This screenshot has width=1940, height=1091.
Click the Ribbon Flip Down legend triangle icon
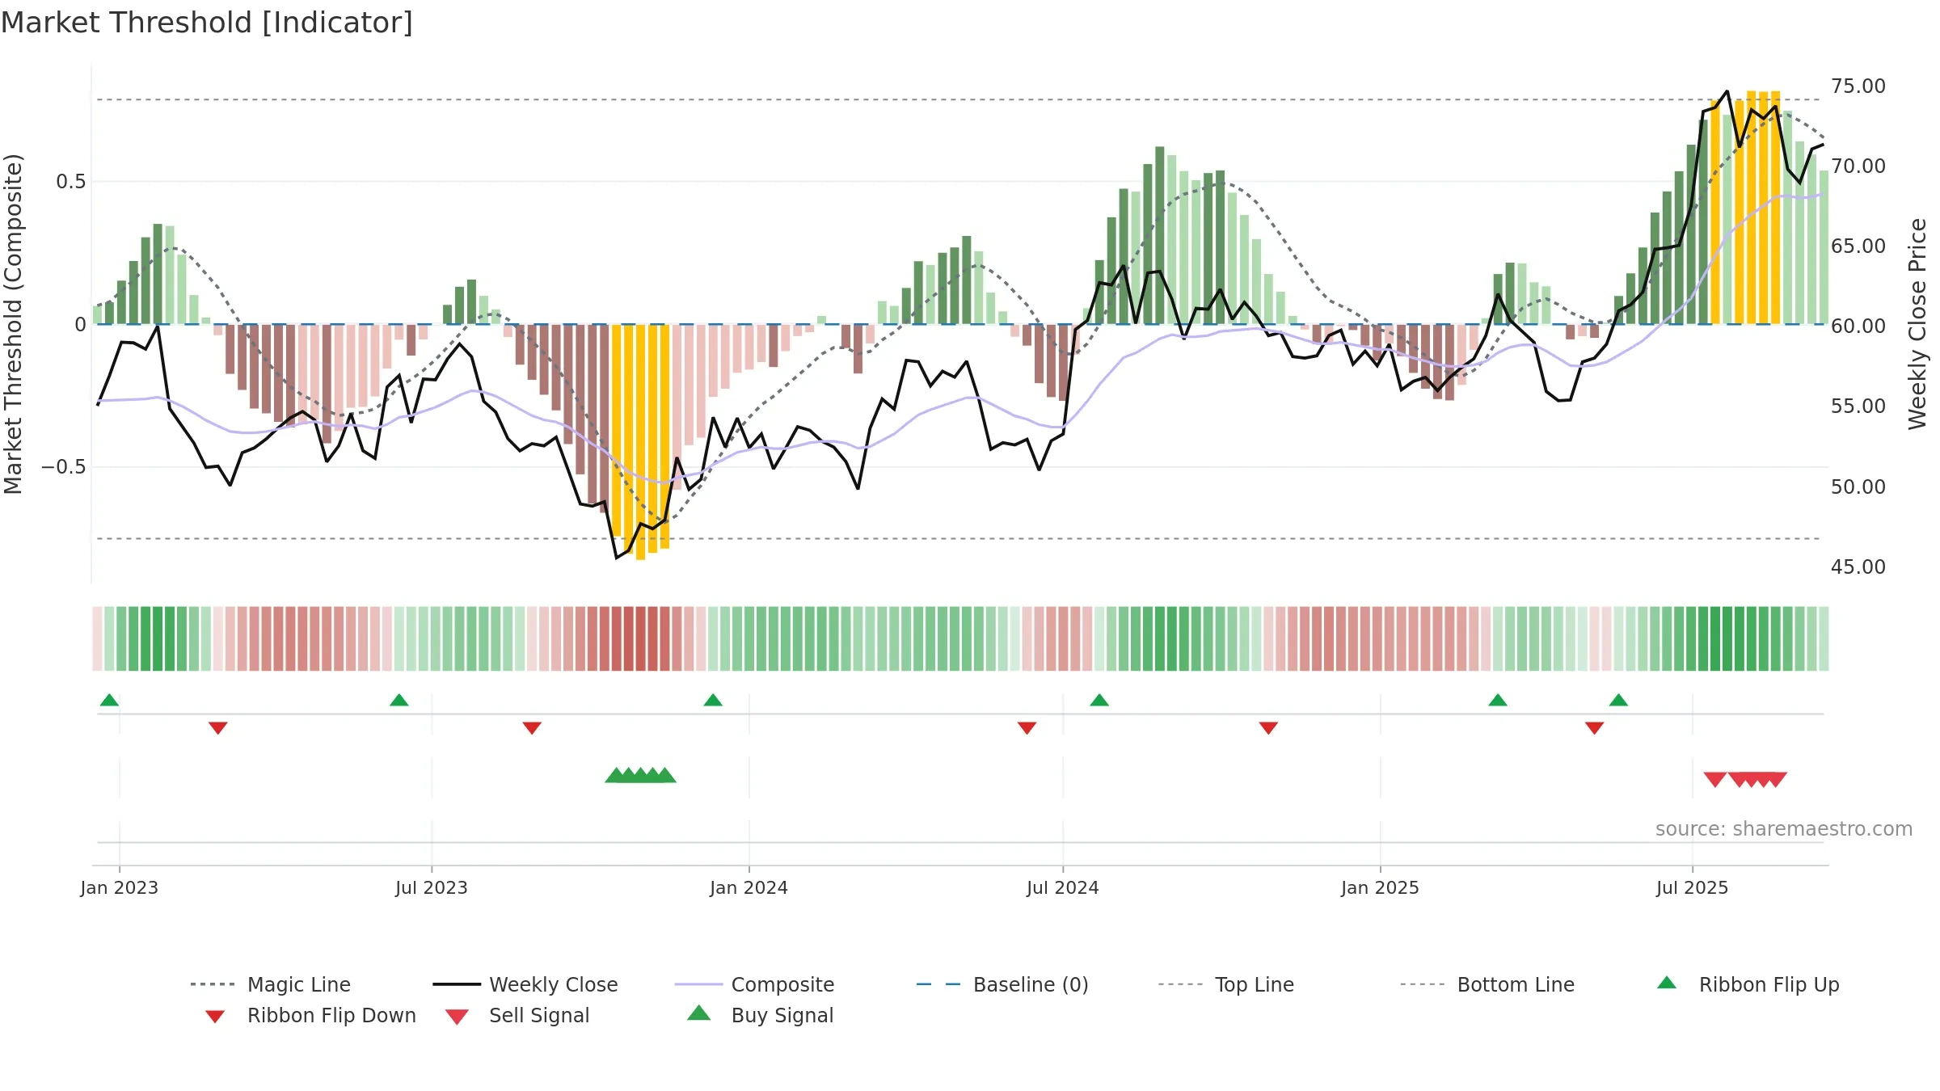(214, 1017)
